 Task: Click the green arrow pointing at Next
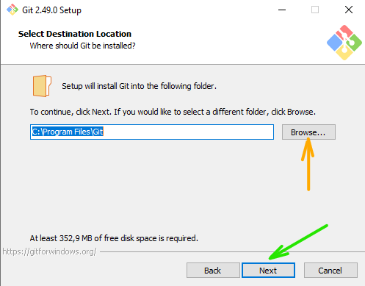pyautogui.click(x=298, y=242)
